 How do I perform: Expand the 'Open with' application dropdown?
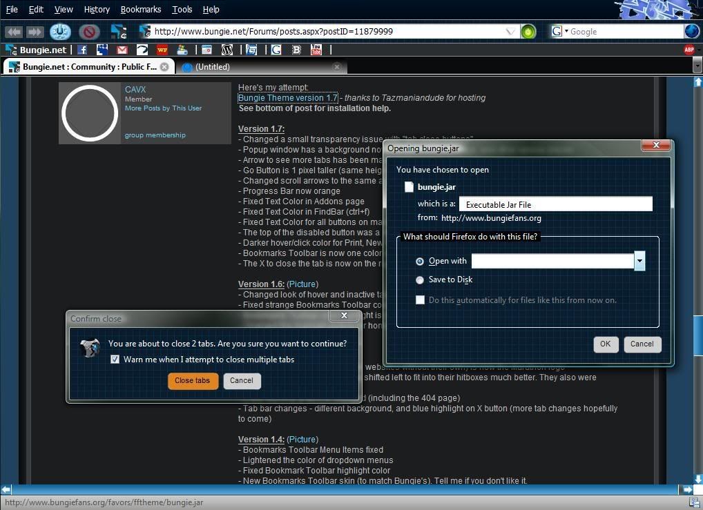click(x=639, y=261)
